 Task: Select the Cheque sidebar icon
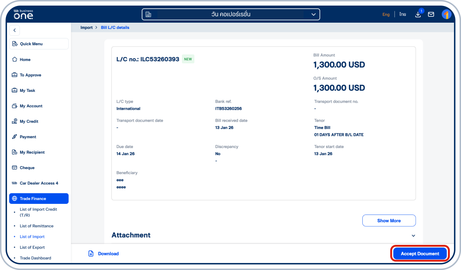[15, 168]
